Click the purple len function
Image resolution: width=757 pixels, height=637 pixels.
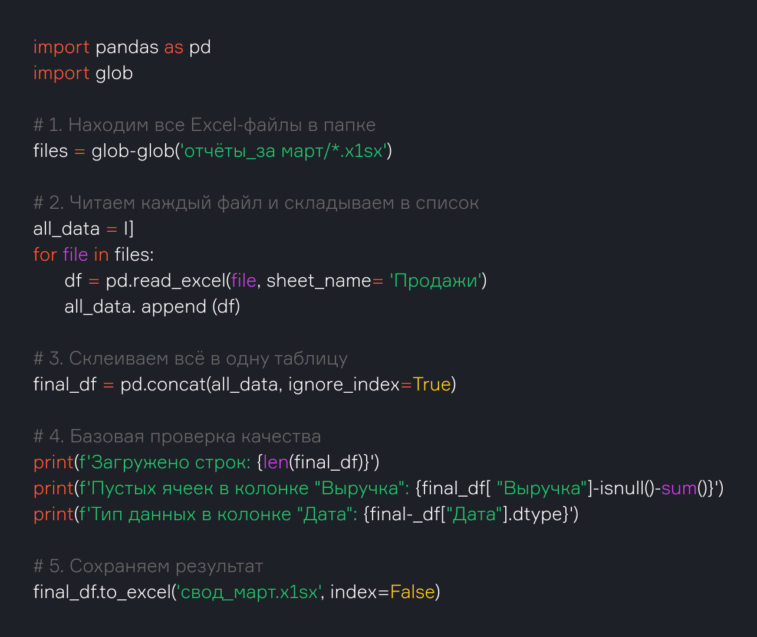[275, 462]
